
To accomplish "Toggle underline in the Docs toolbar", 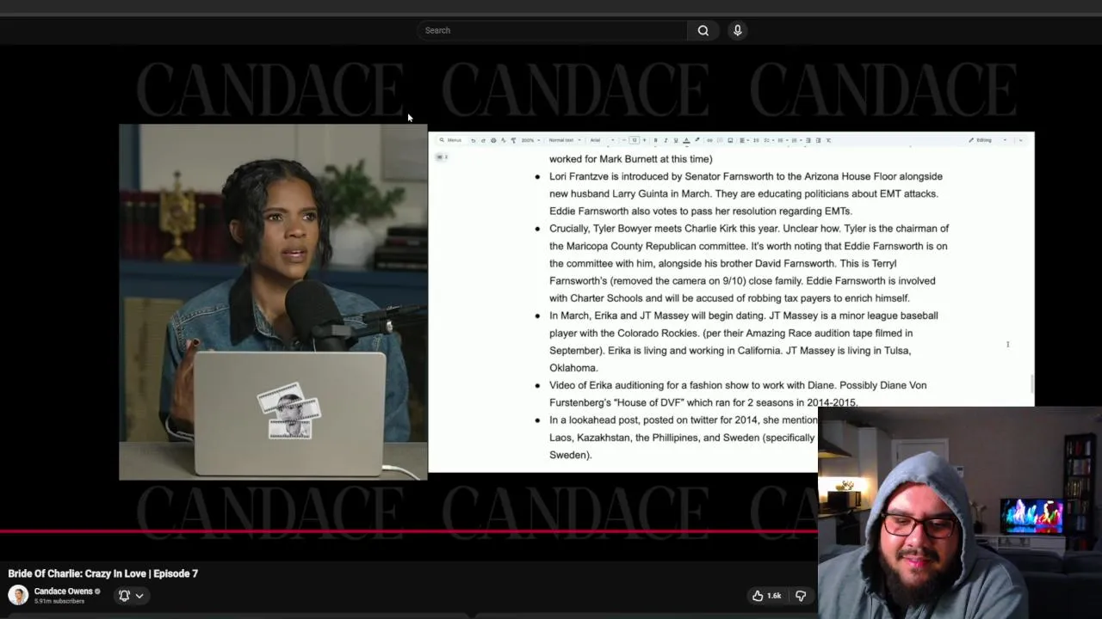I will click(676, 140).
